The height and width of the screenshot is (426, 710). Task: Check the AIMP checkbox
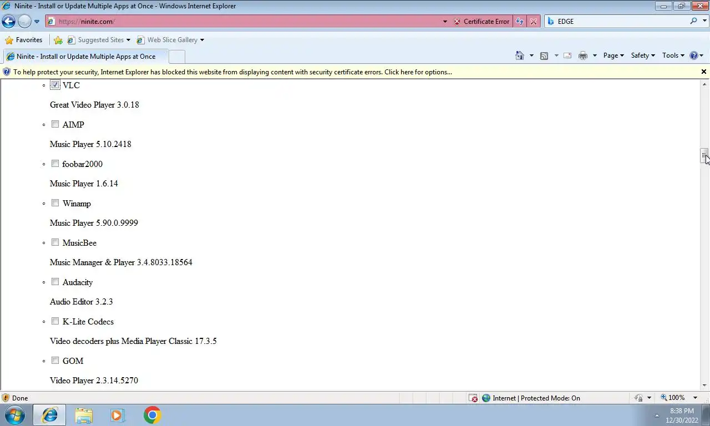(x=55, y=124)
